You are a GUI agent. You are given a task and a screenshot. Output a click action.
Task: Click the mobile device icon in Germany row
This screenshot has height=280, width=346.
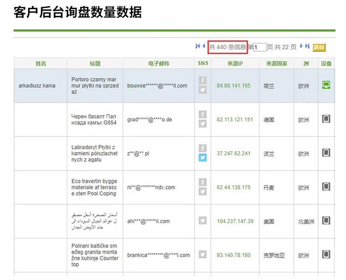(326, 119)
